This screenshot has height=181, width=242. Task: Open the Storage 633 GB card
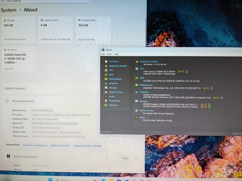click(x=18, y=30)
